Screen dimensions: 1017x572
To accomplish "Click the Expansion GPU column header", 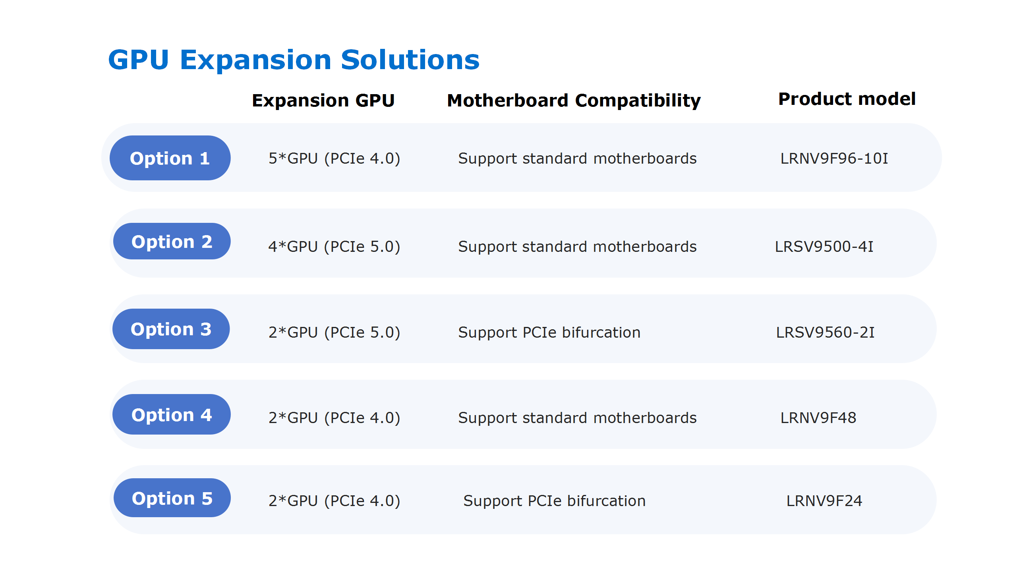I will (323, 100).
